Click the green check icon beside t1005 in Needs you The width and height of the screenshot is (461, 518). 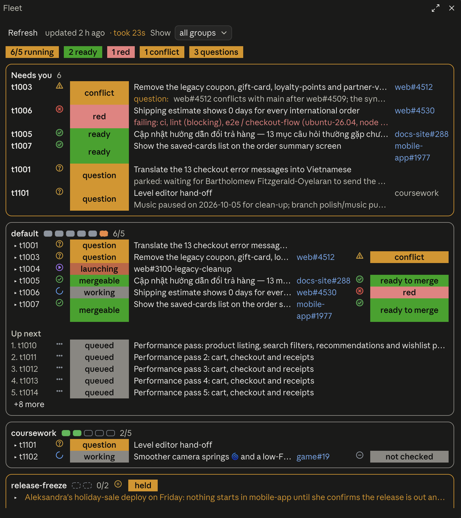pyautogui.click(x=59, y=133)
